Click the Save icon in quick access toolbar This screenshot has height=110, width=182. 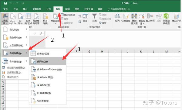click(x=5, y=3)
